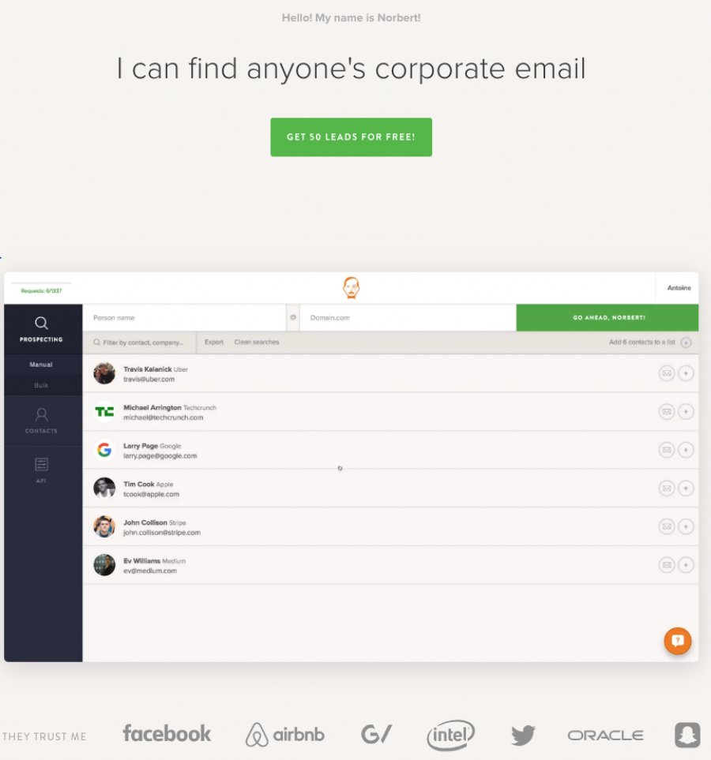The image size is (711, 760).
Task: Click the GO AHEAD, NORBERT! button
Action: pos(608,318)
